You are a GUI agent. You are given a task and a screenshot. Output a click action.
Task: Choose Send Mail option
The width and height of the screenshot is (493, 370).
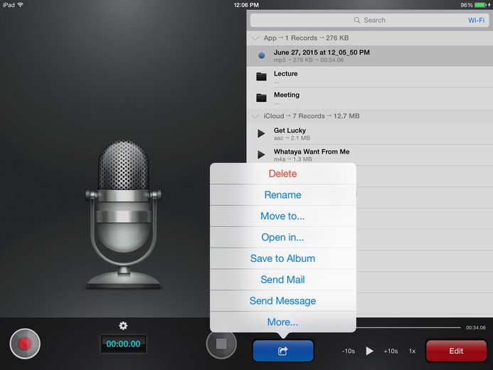tap(282, 280)
